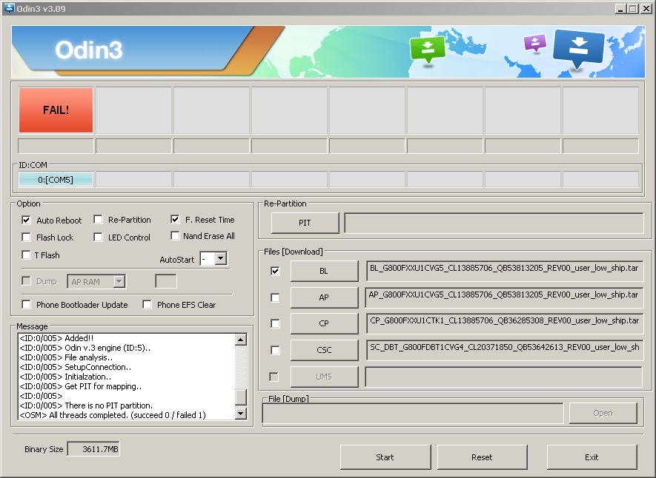The height and width of the screenshot is (478, 656).
Task: Check the AP file checkbox
Action: click(275, 297)
